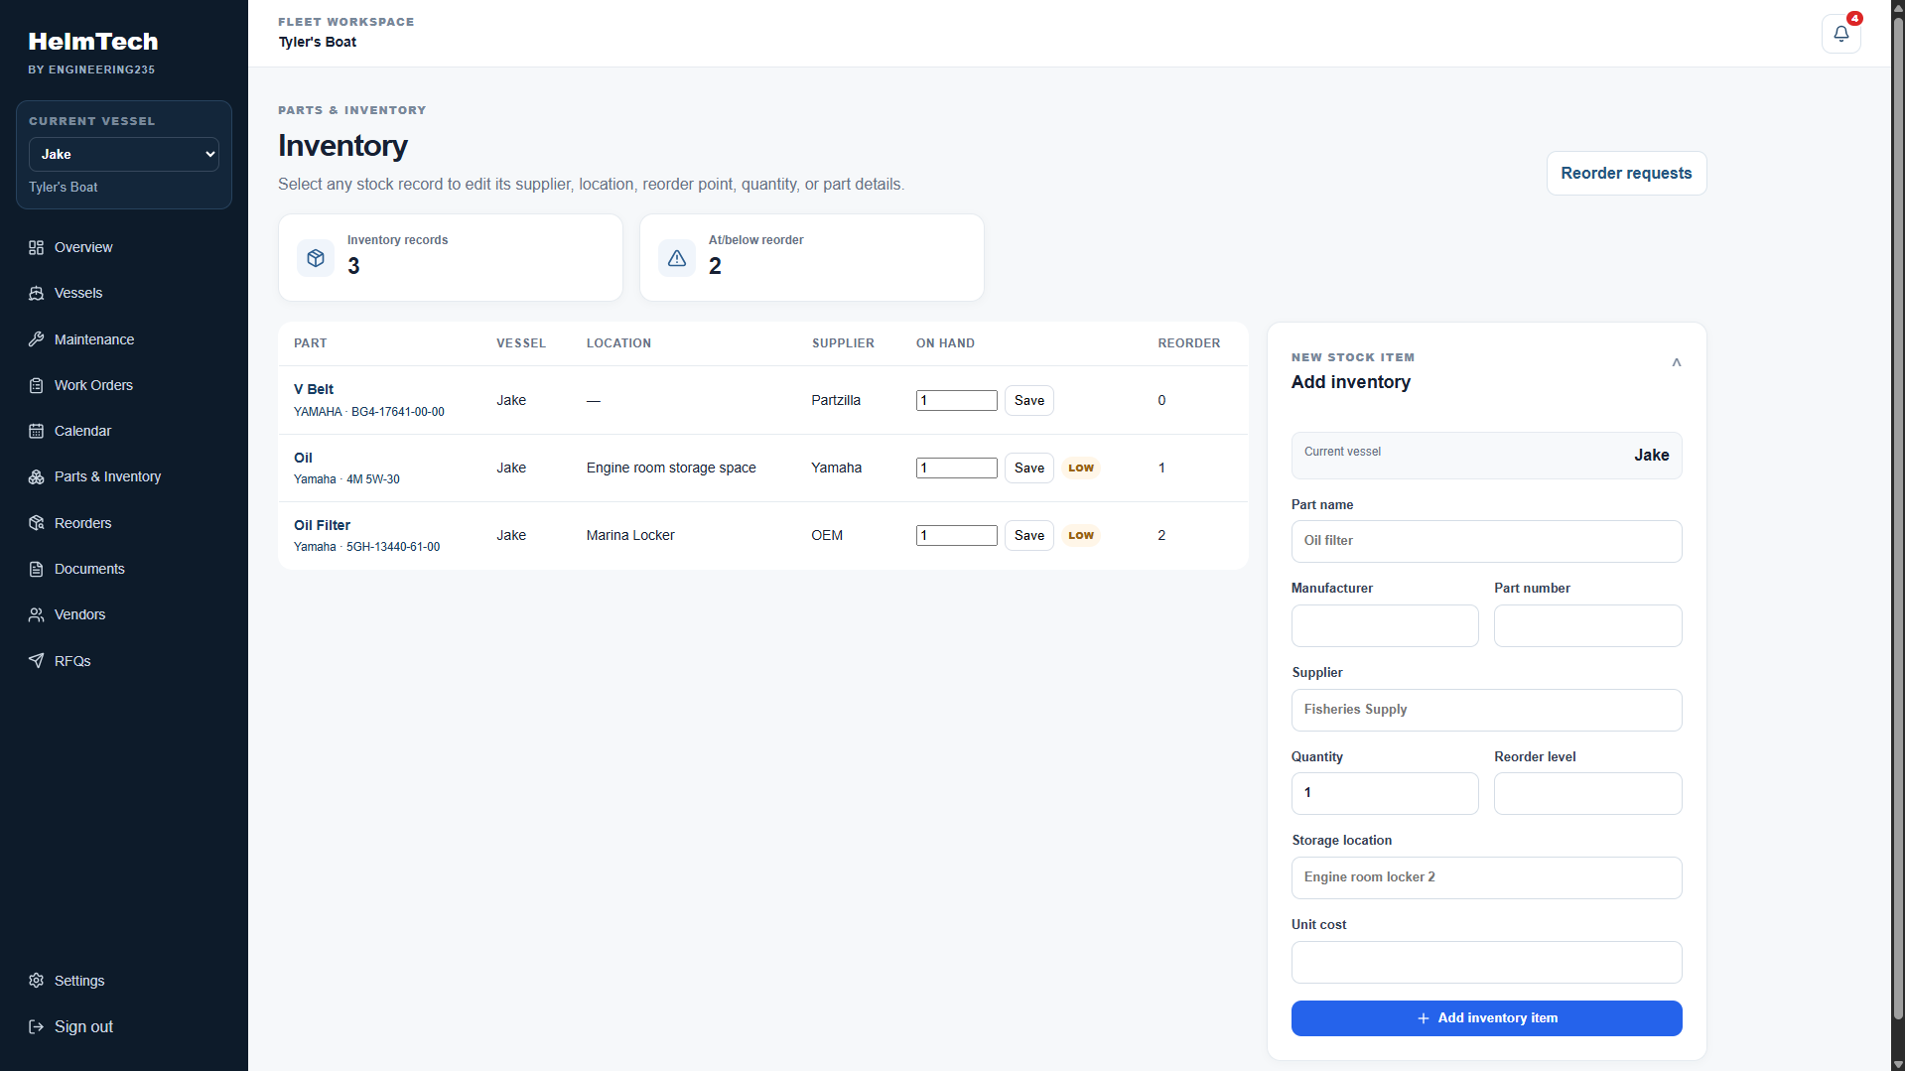The height and width of the screenshot is (1071, 1905).
Task: Click the Part number field
Action: coord(1587,625)
